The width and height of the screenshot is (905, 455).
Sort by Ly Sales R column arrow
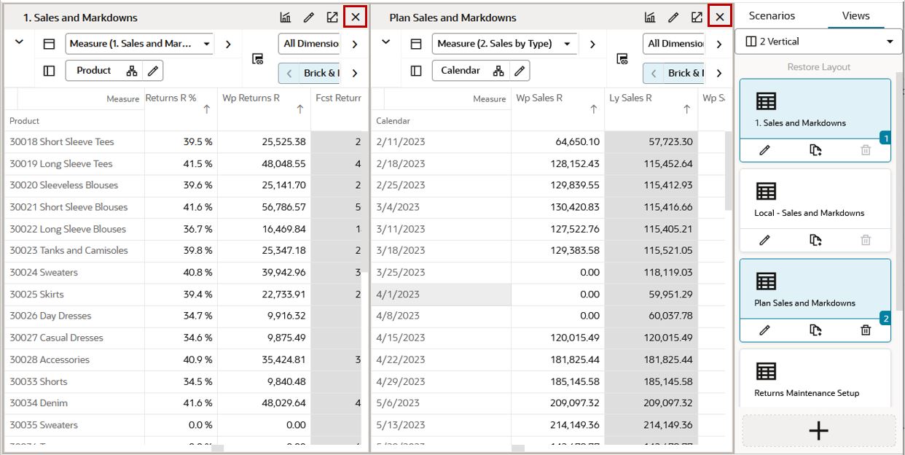[686, 109]
